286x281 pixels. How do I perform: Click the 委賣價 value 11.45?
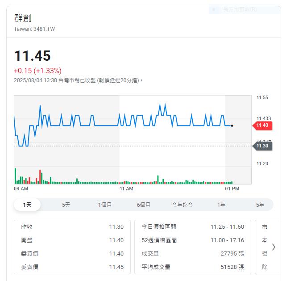coord(116,267)
